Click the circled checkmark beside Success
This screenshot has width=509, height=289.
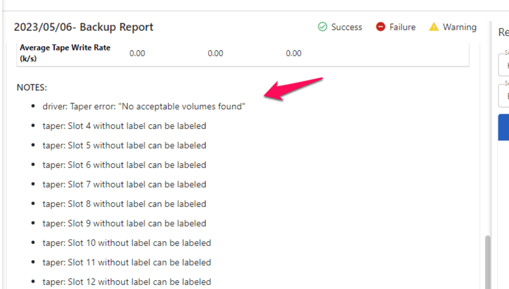322,27
